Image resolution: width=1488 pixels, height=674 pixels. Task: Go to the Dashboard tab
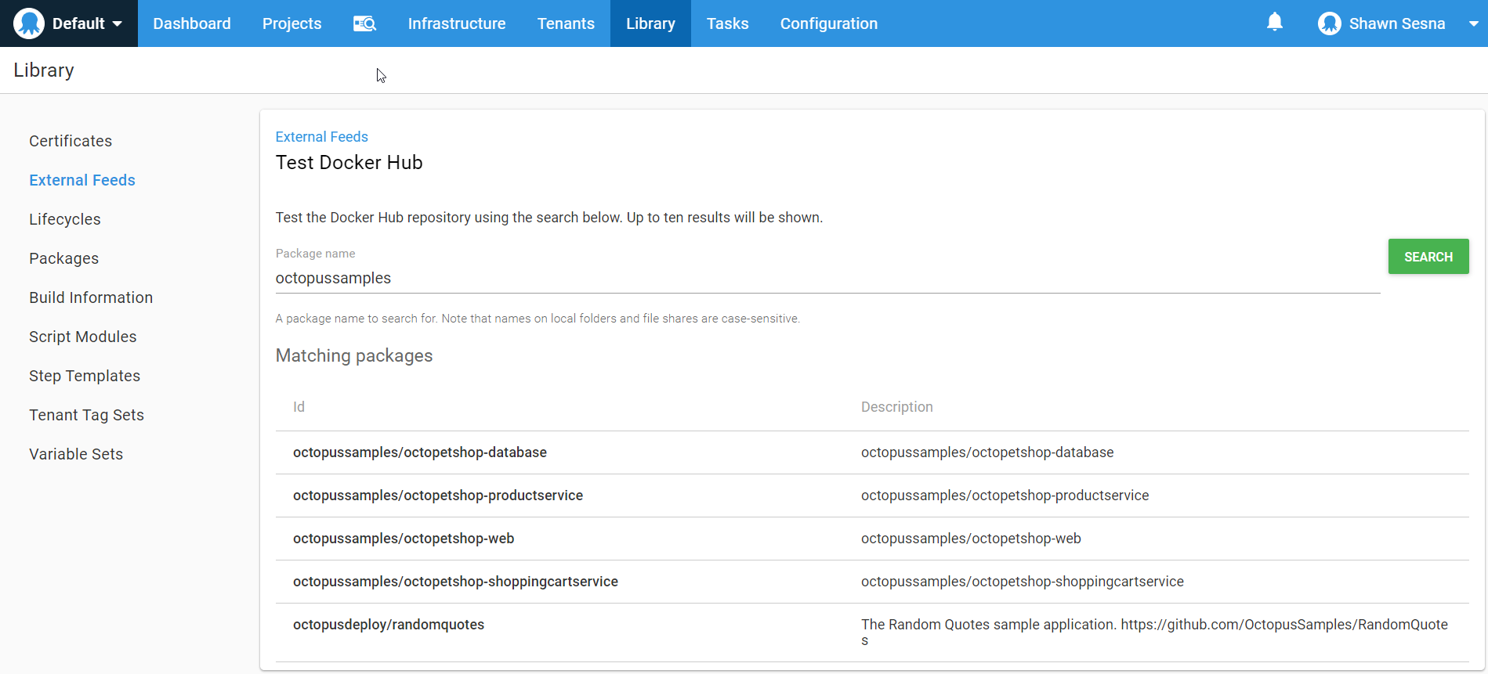pos(192,23)
